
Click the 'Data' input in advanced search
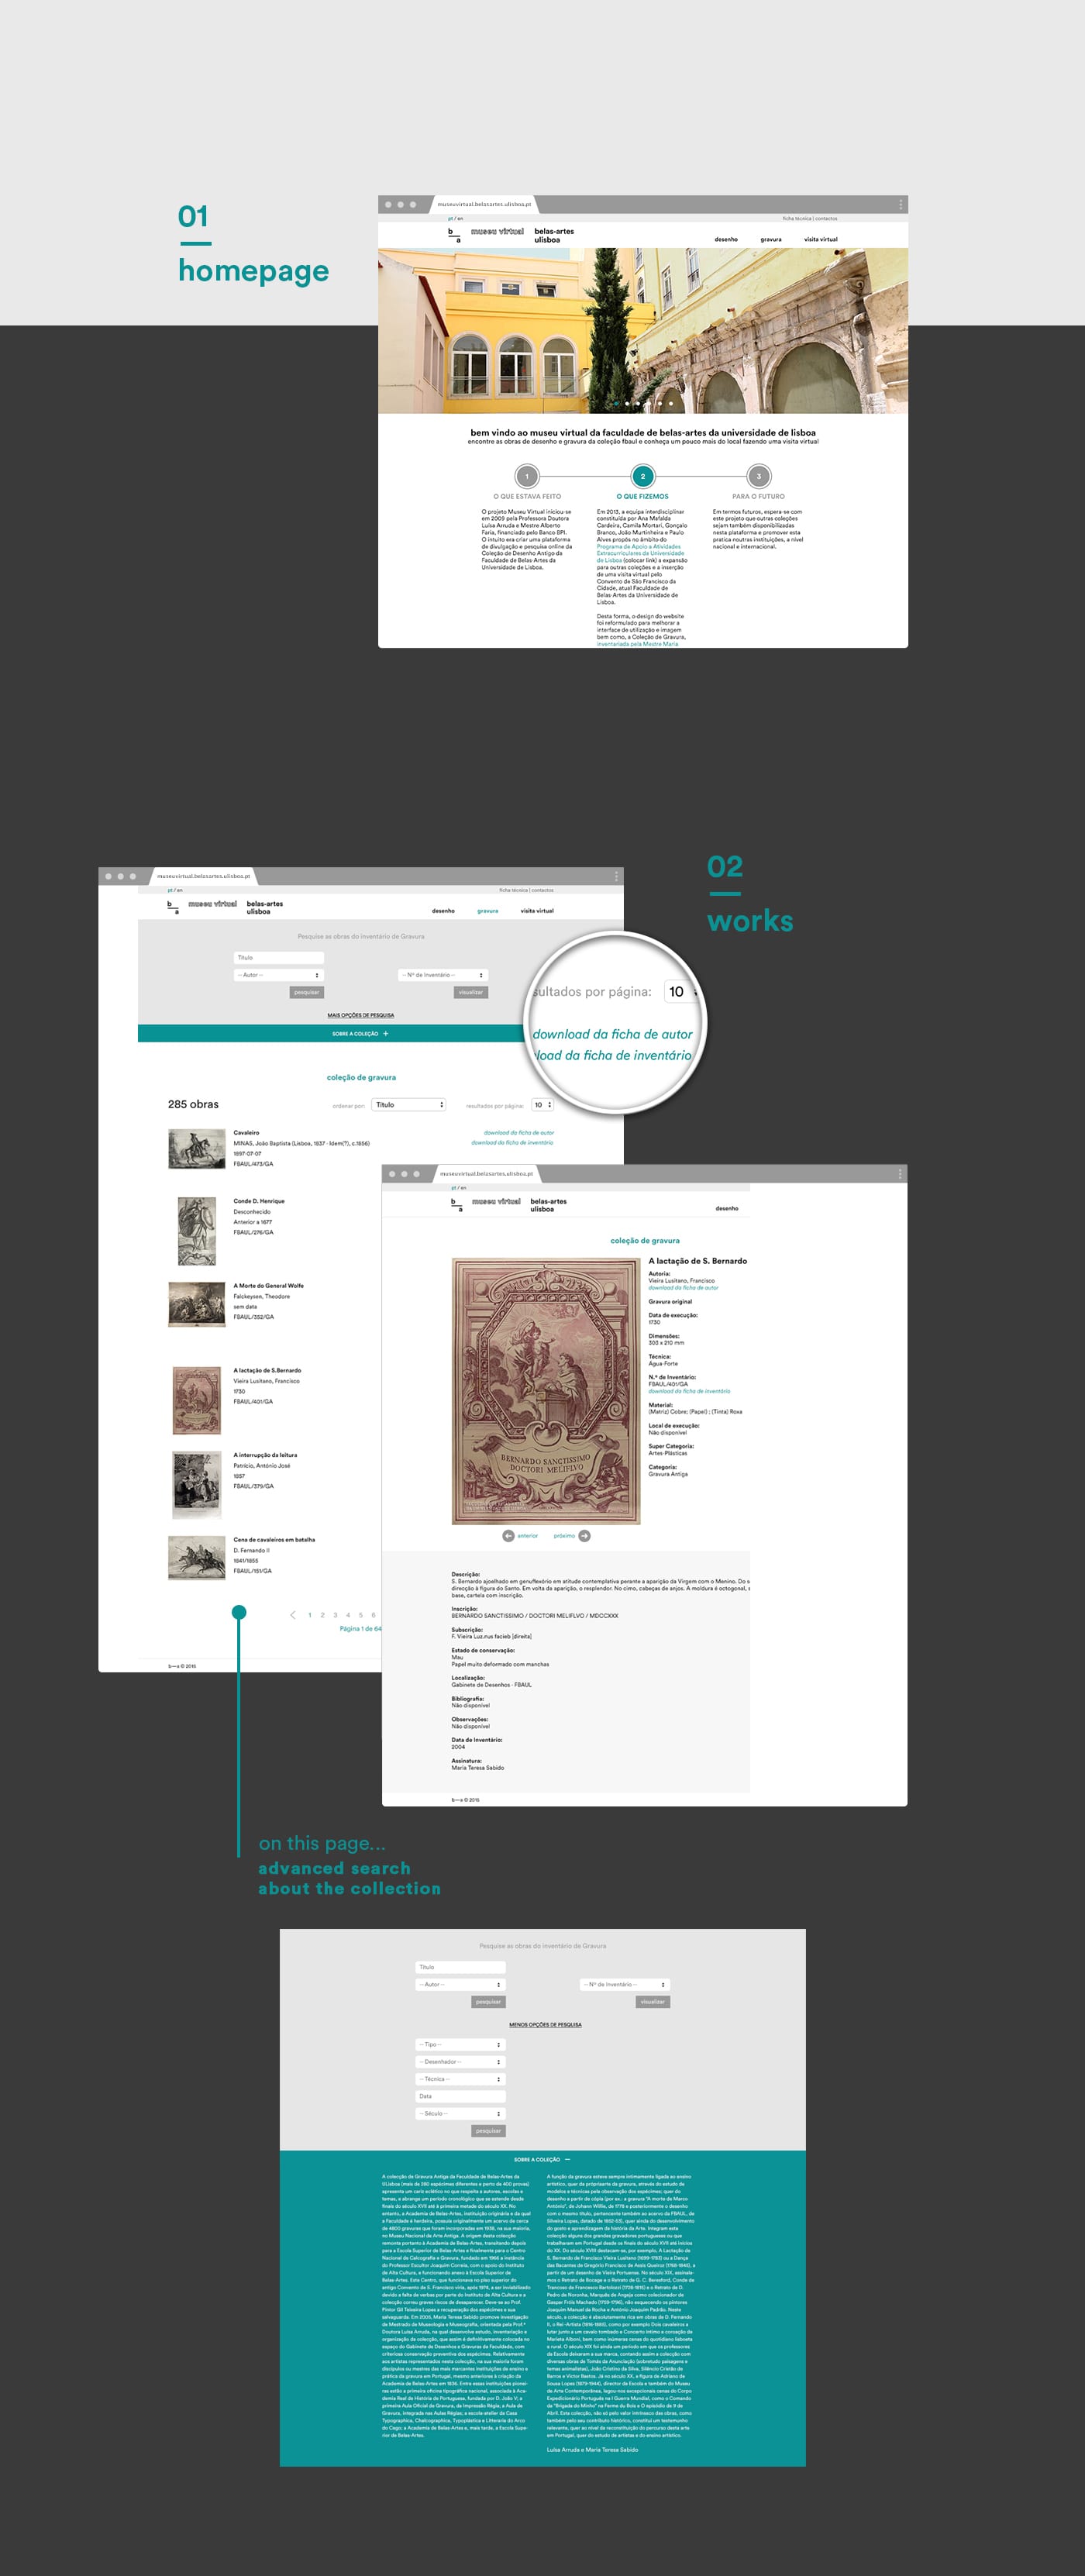460,2096
